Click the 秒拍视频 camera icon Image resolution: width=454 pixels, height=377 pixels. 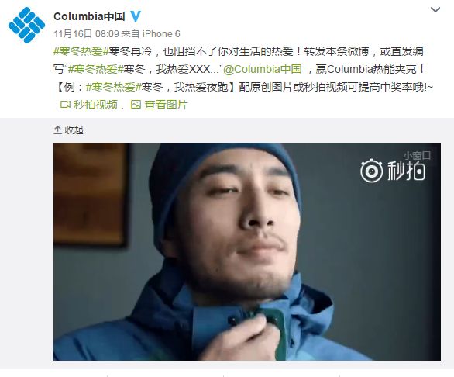65,105
